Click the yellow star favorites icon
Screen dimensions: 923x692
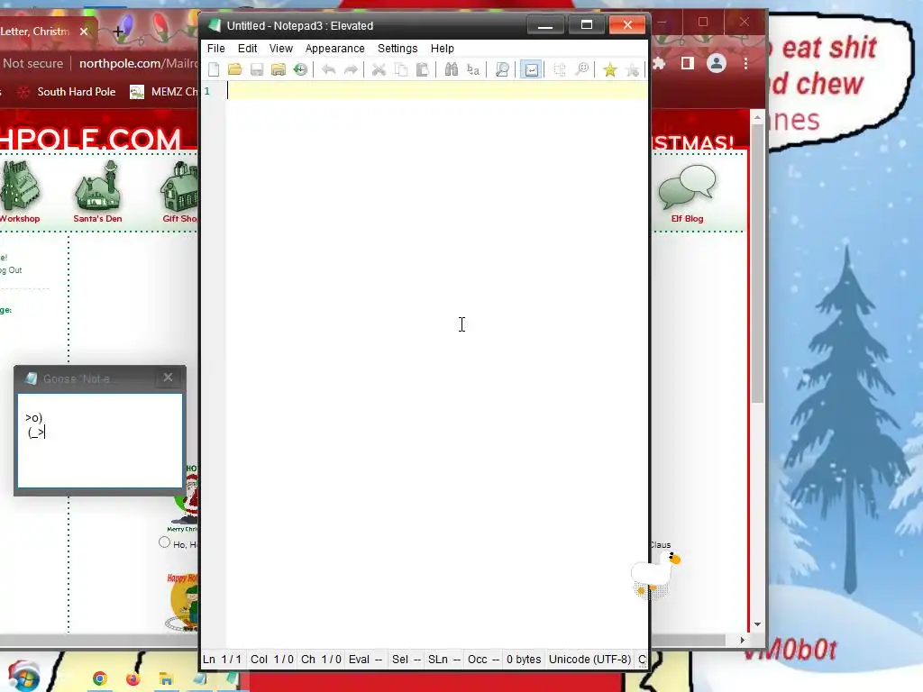point(610,69)
